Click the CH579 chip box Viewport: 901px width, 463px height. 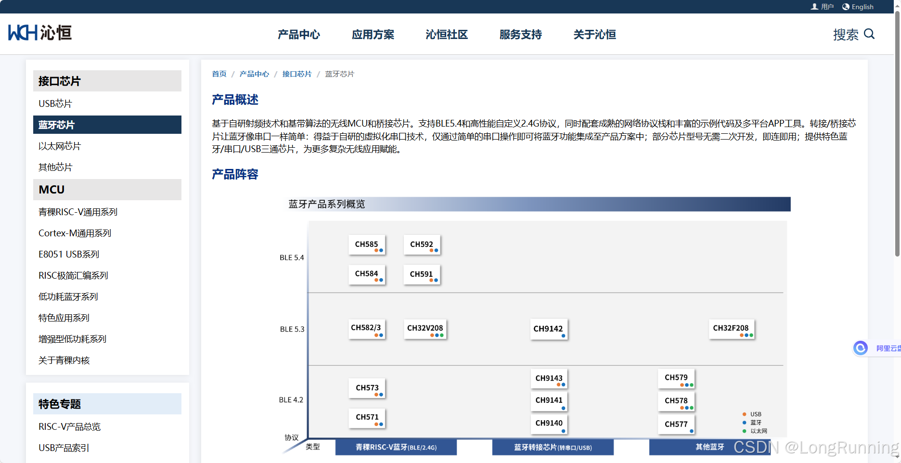(x=677, y=379)
